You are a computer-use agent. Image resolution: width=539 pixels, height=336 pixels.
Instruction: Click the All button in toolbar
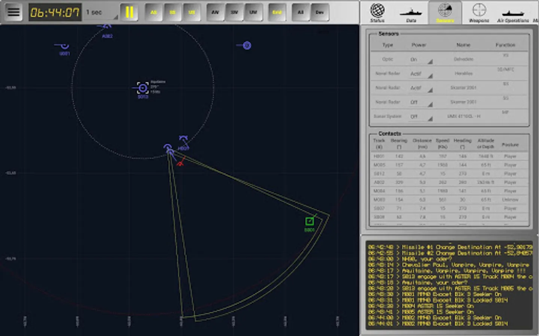point(301,12)
